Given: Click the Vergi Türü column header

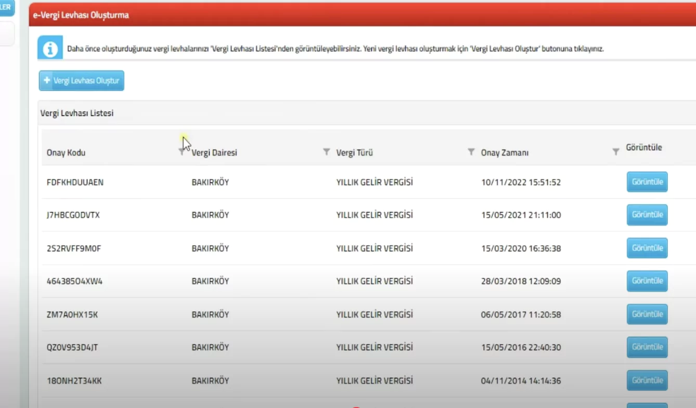Looking at the screenshot, I should pos(354,153).
